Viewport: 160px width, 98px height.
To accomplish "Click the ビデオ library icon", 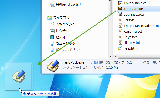I will pos(52,37).
